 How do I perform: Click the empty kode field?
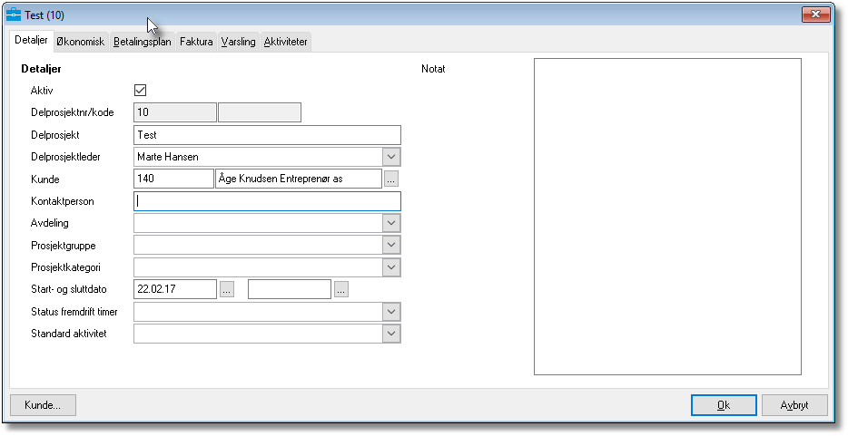(260, 112)
